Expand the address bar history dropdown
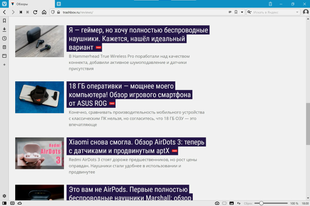The width and height of the screenshot is (310, 206). [242, 12]
